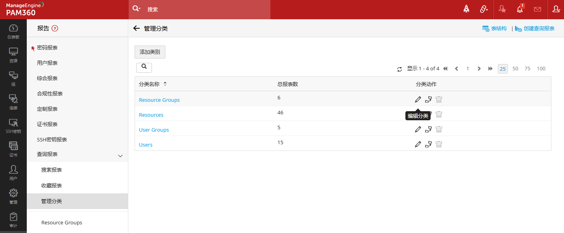Focus the top 搜索 search field
The height and width of the screenshot is (233, 564).
click(x=207, y=9)
